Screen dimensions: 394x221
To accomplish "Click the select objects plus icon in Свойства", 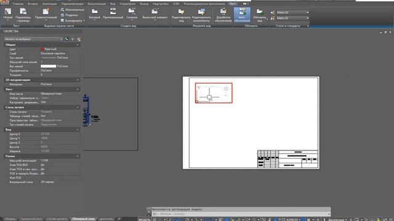I will 73,39.
